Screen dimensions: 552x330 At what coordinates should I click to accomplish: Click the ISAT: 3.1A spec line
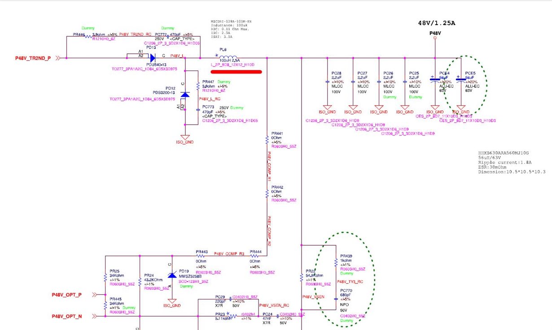pyautogui.click(x=221, y=38)
